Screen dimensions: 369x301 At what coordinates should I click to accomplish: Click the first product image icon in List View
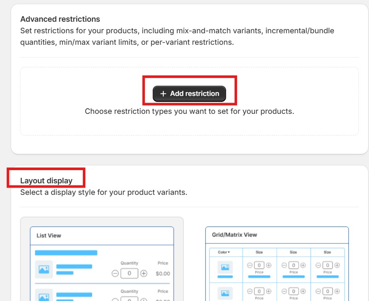coord(44,269)
